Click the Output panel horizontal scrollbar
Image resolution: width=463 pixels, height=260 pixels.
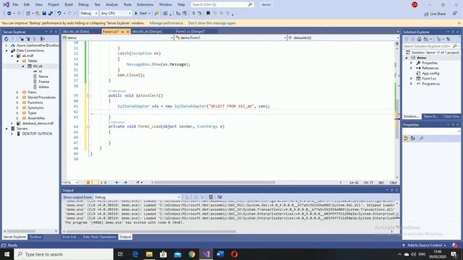click(151, 231)
